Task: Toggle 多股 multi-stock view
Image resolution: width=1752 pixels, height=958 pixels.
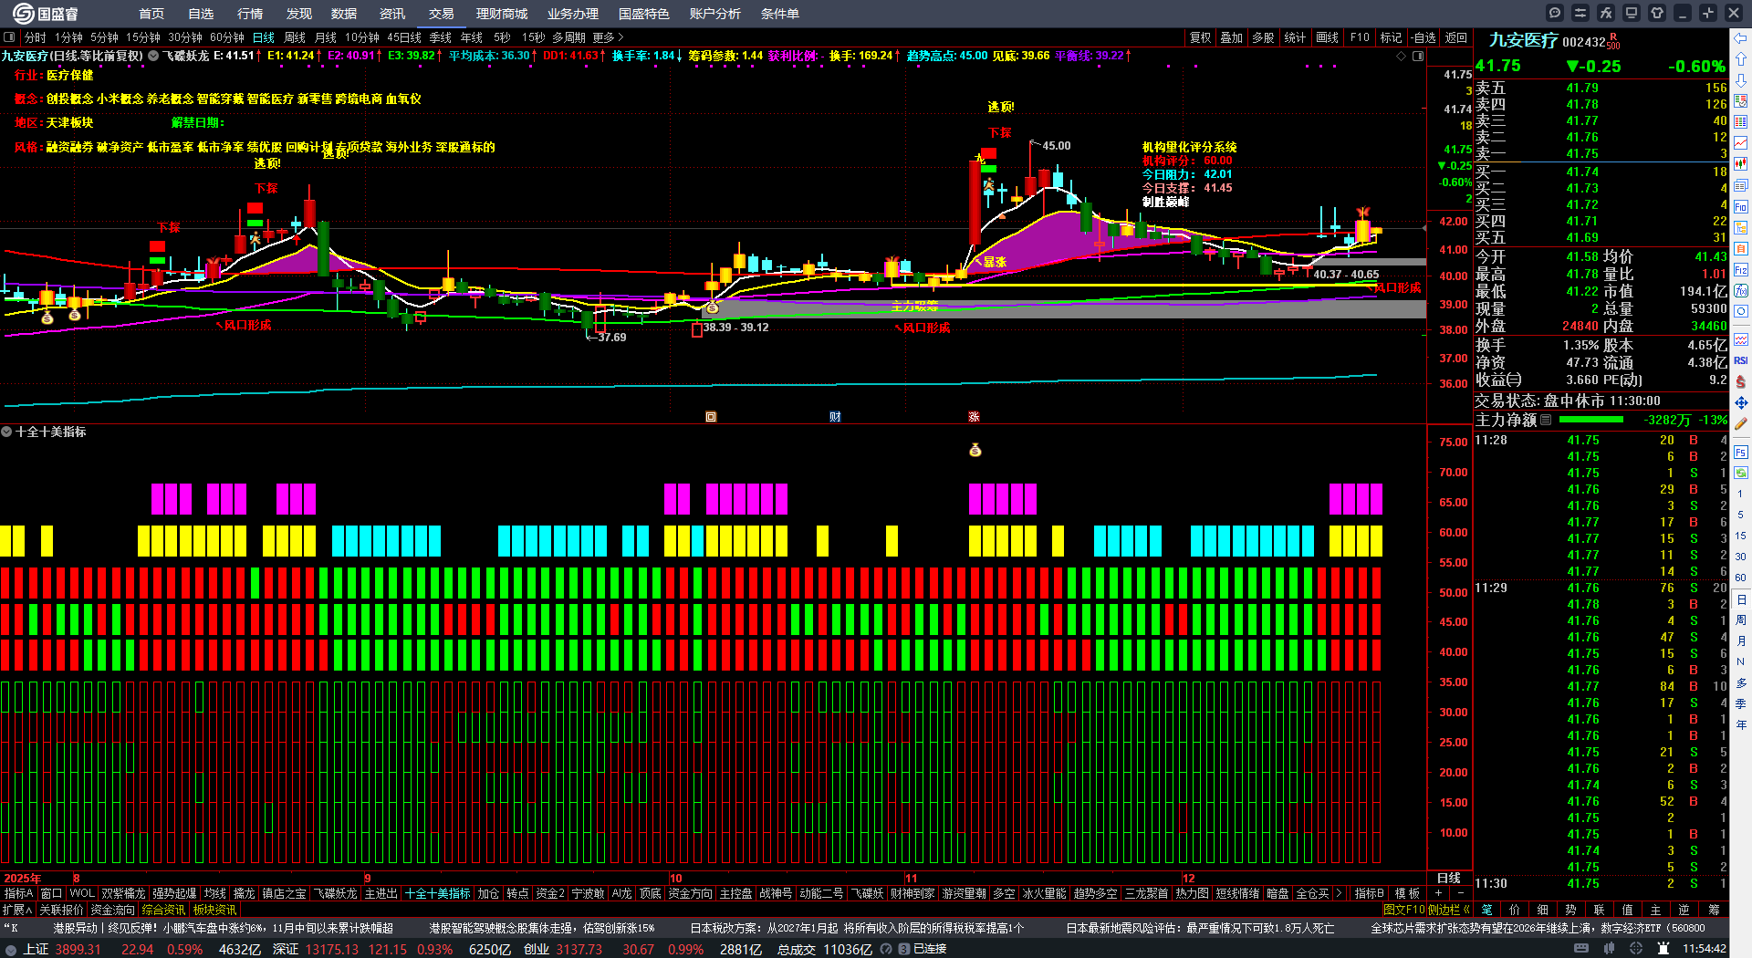Action: [1263, 37]
